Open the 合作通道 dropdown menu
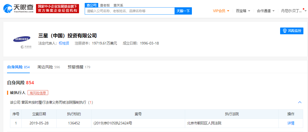 click(x=266, y=11)
